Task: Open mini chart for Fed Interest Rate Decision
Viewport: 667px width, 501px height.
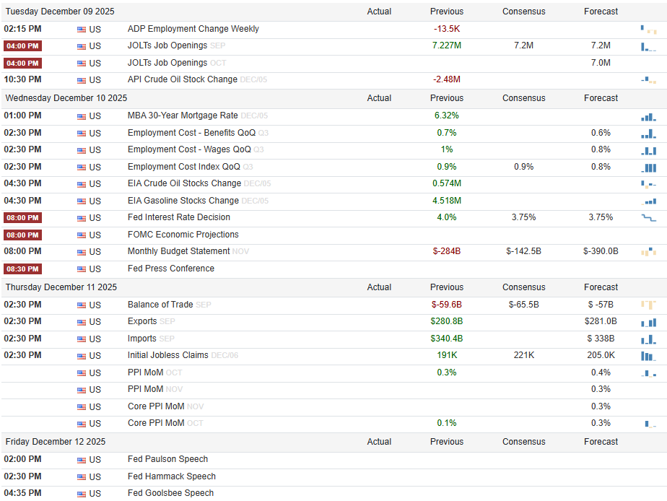Action: coord(648,218)
